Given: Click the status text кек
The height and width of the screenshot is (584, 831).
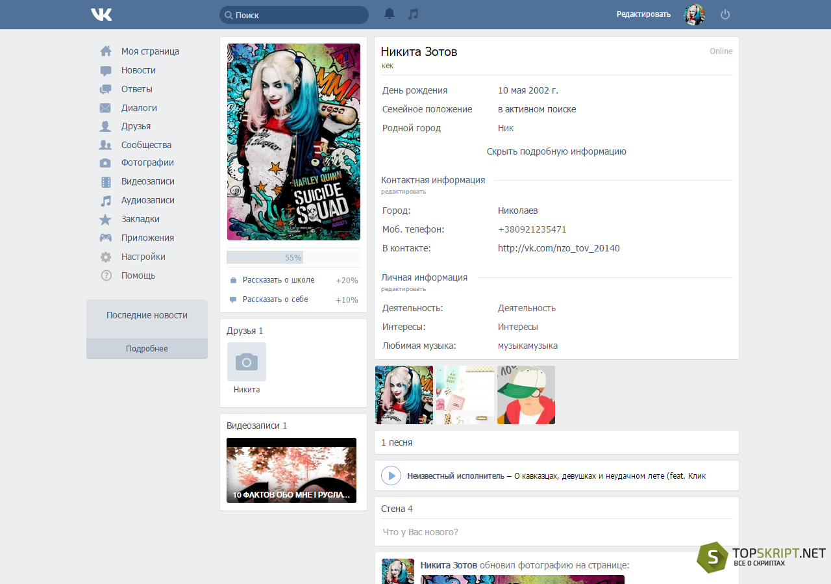Looking at the screenshot, I should (x=388, y=66).
